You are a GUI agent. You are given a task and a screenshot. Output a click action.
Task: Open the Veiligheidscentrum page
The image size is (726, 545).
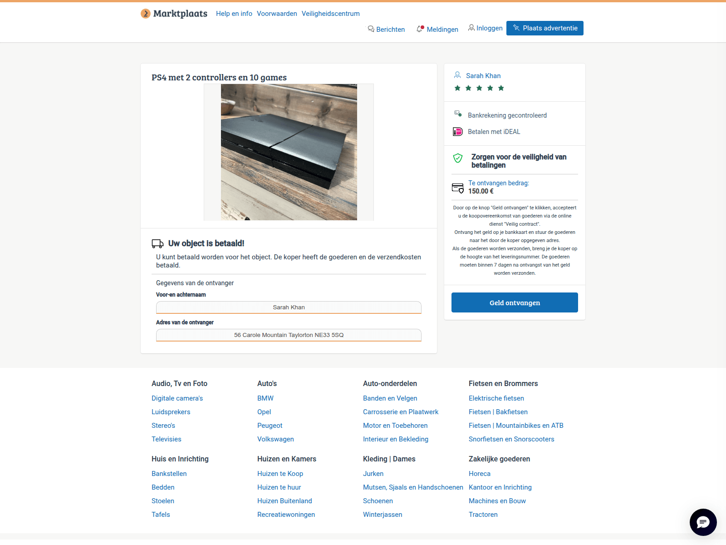[x=331, y=14]
